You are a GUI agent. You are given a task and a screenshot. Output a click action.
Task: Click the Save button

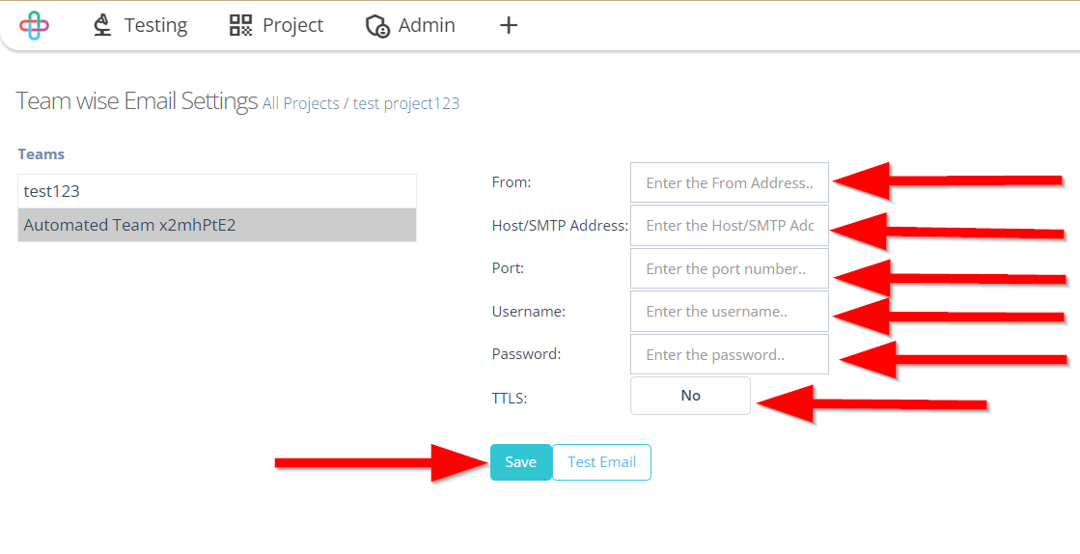click(521, 461)
